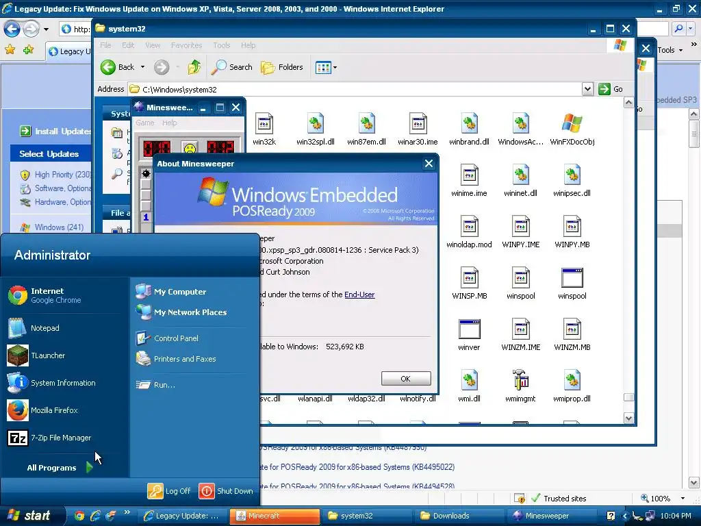Select winar30.ime file

click(x=418, y=129)
